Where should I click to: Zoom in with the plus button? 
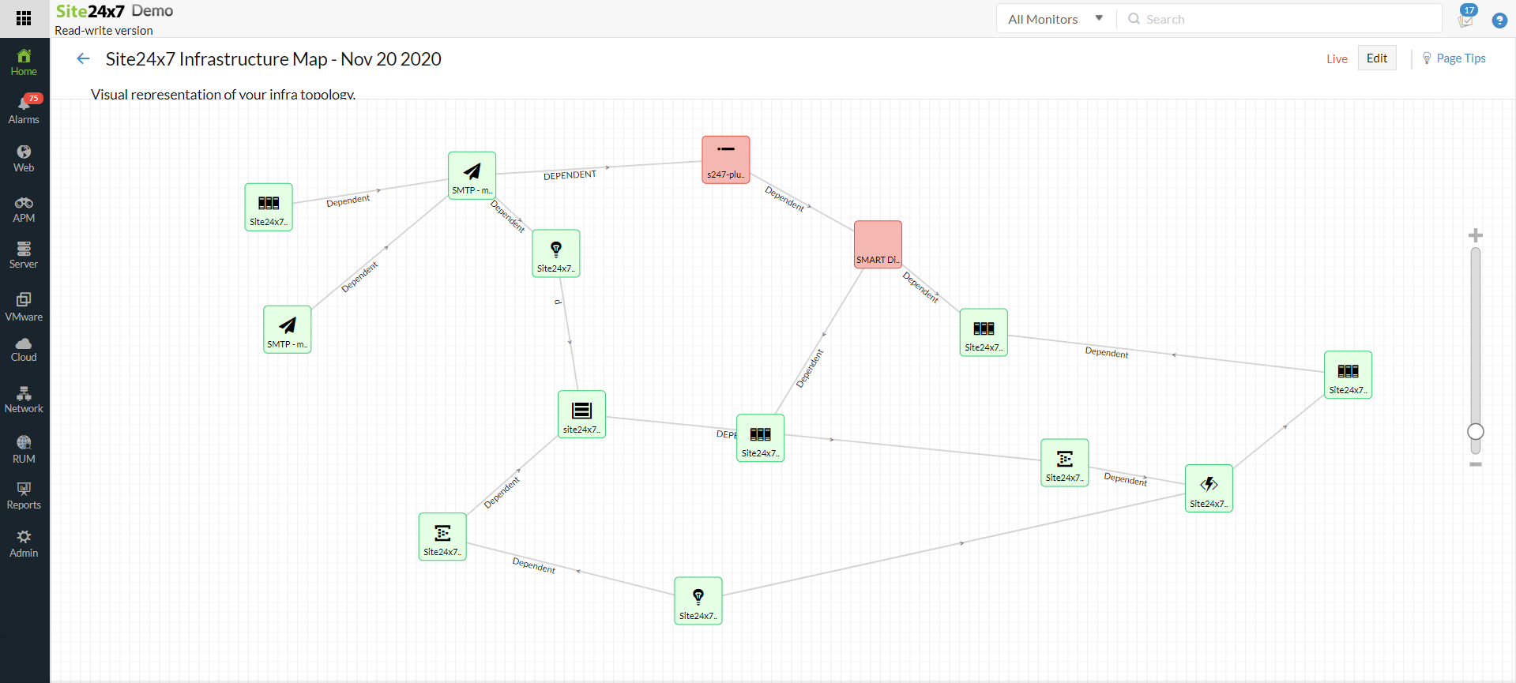1475,235
